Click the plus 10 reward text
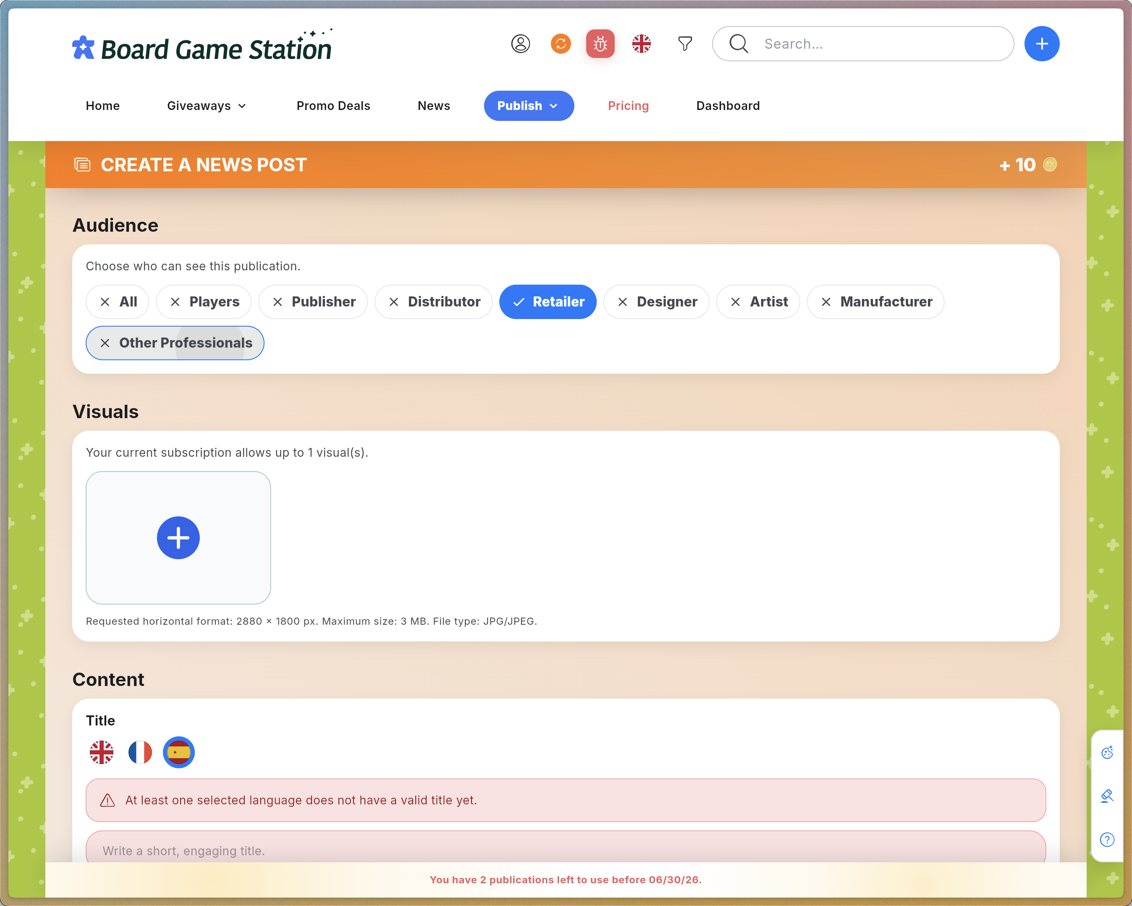 pyautogui.click(x=1017, y=165)
